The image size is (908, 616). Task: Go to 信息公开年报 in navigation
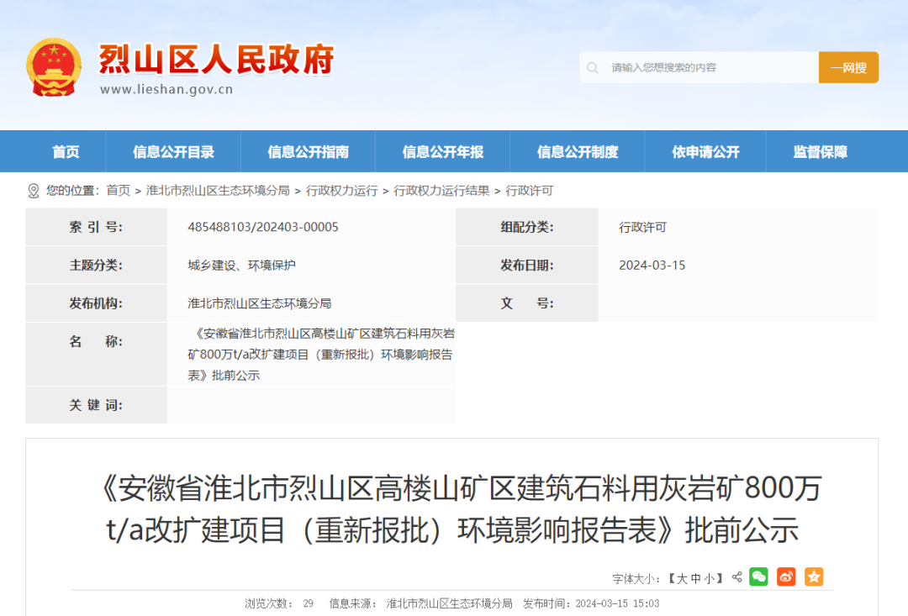pos(443,152)
